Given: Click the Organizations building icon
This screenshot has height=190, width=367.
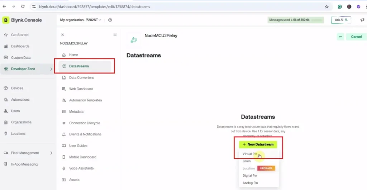Looking at the screenshot, I should (6, 122).
